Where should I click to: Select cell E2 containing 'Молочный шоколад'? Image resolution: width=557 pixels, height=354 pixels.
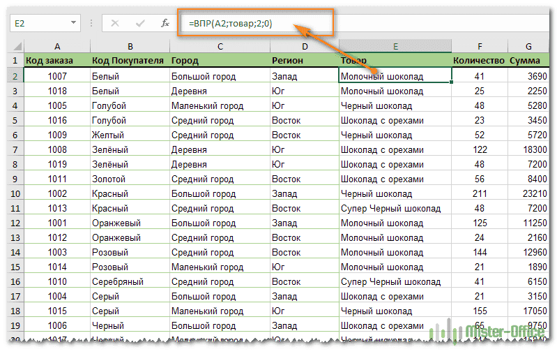click(x=395, y=75)
